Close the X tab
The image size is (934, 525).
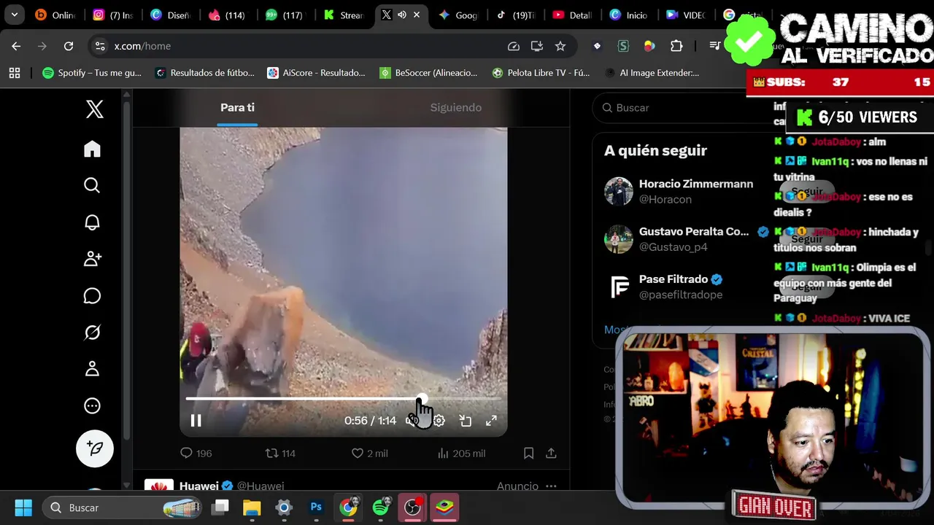click(417, 15)
